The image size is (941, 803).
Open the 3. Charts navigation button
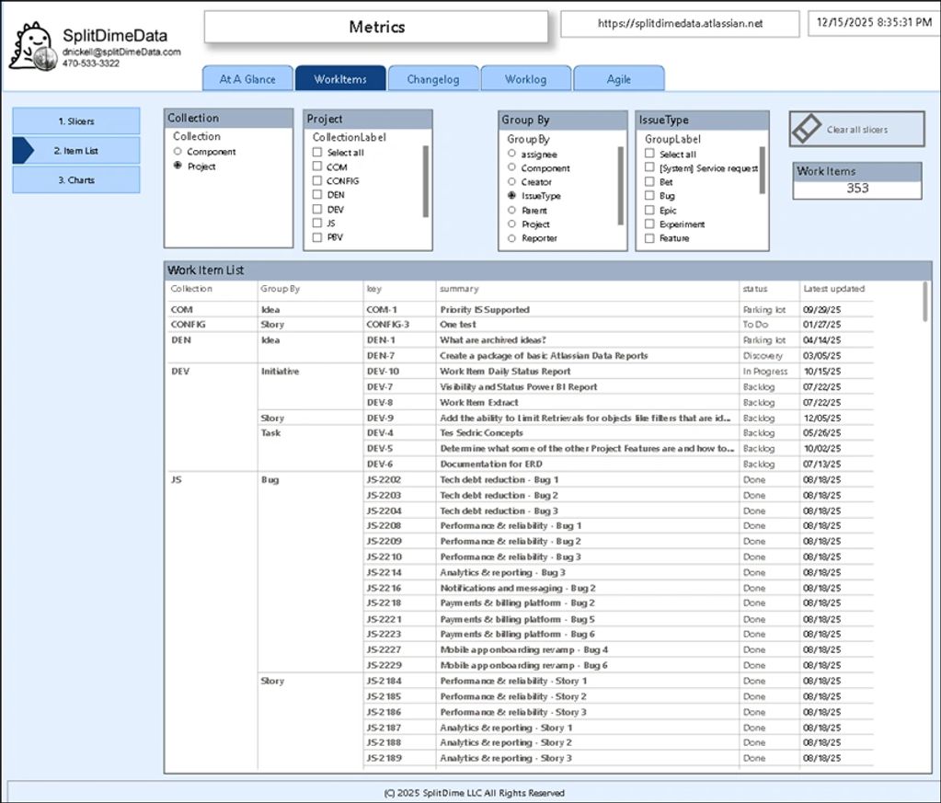[x=76, y=180]
